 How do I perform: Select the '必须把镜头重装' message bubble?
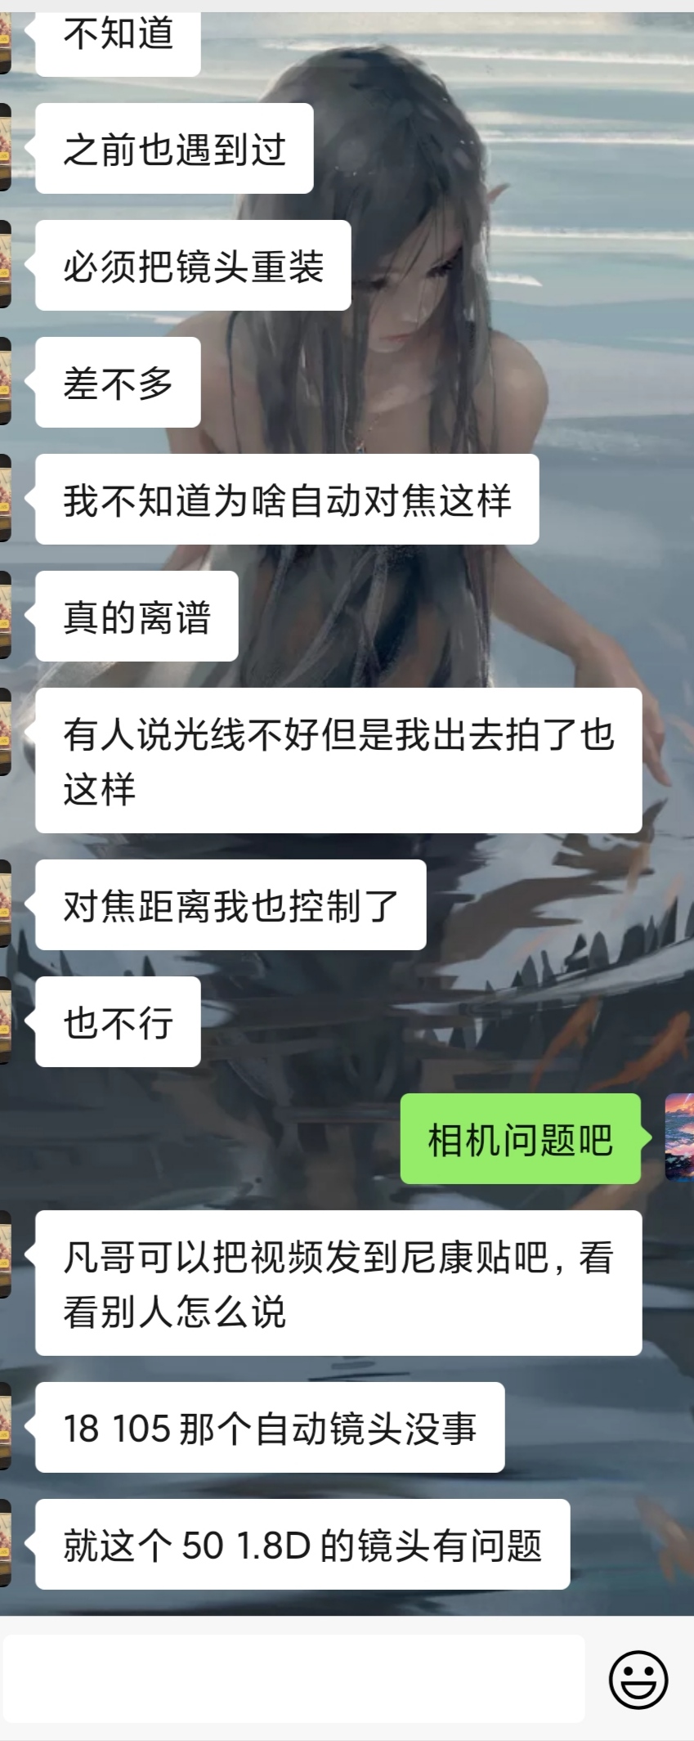click(x=193, y=265)
